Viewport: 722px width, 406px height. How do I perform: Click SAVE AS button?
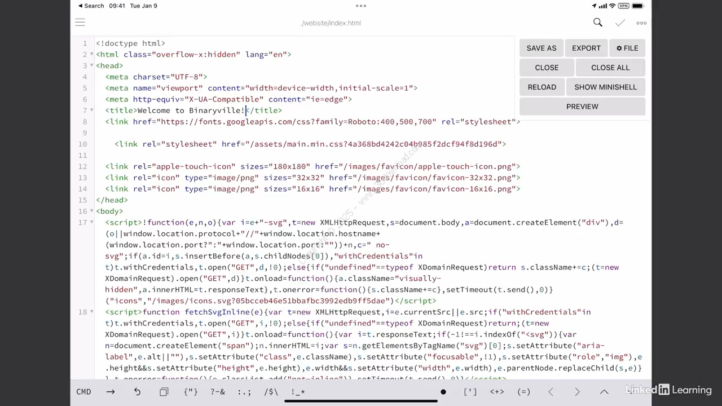[x=541, y=48]
